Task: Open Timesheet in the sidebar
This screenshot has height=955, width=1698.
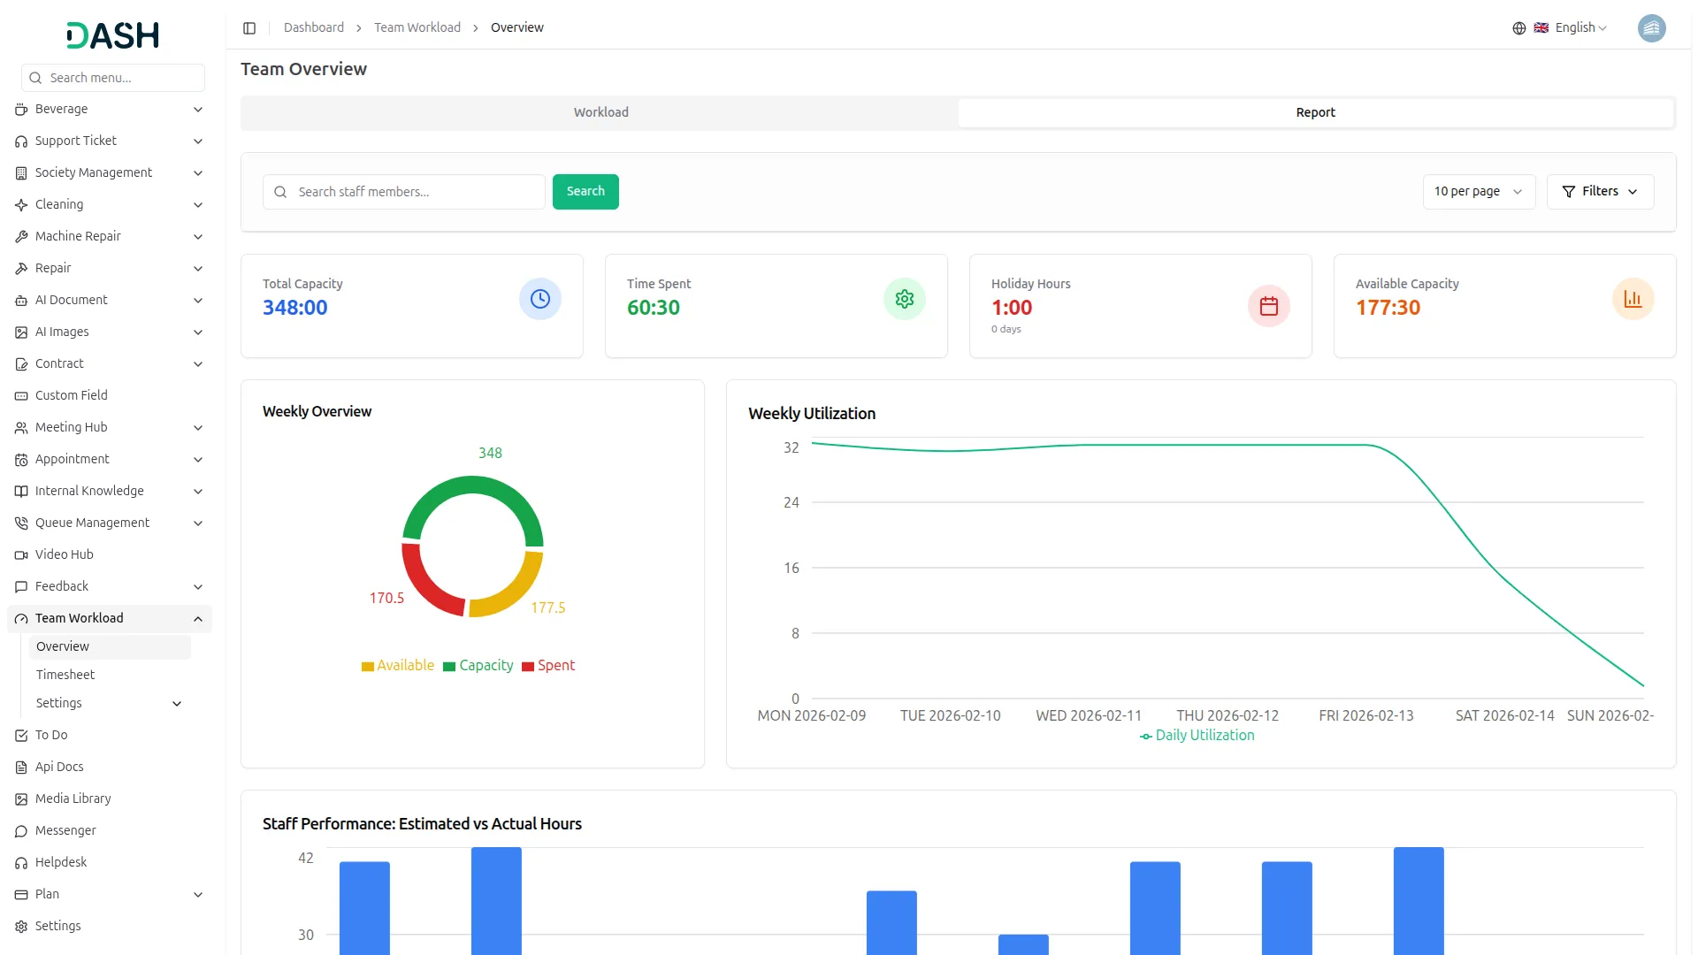Action: pyautogui.click(x=65, y=675)
